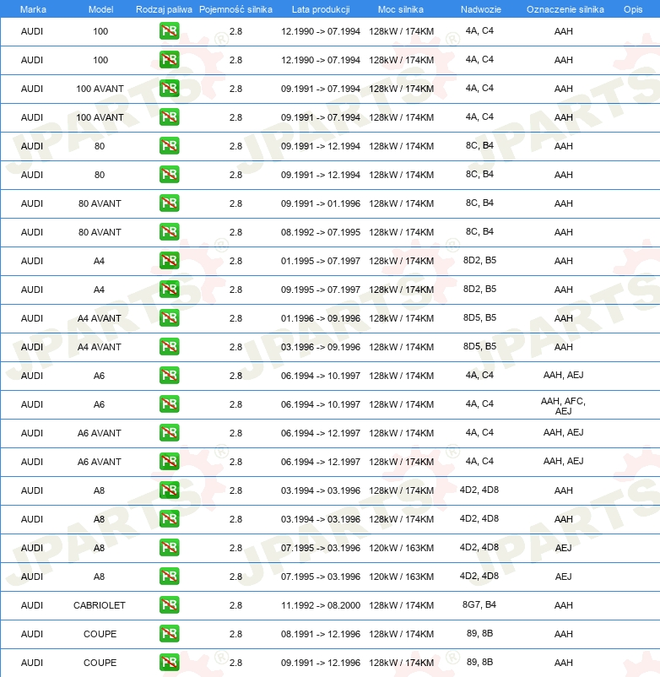Click fuel icon for A4 AVANT 03.1996 row

pyautogui.click(x=169, y=347)
